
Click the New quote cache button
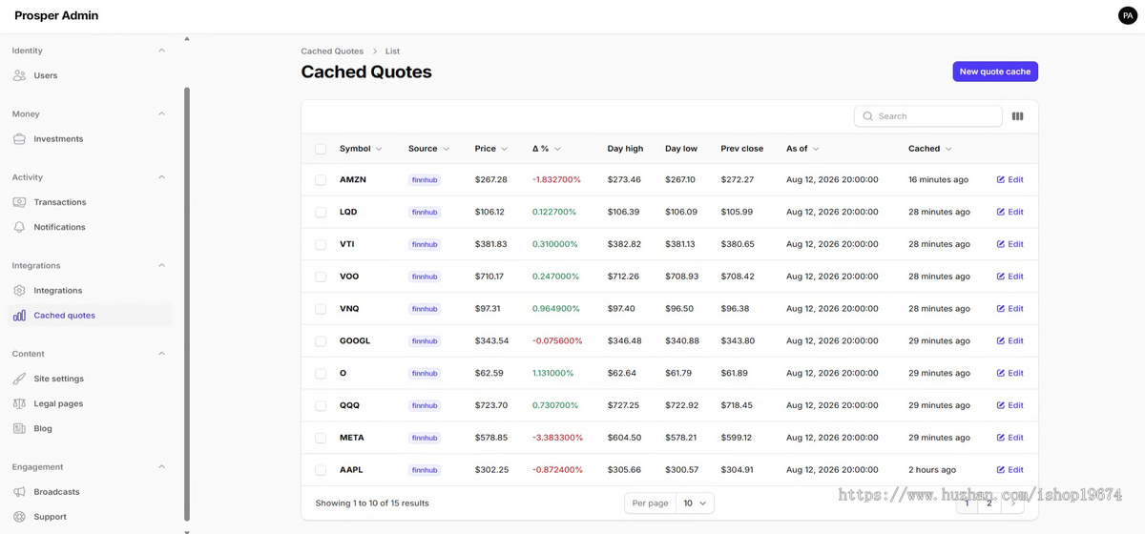(995, 72)
